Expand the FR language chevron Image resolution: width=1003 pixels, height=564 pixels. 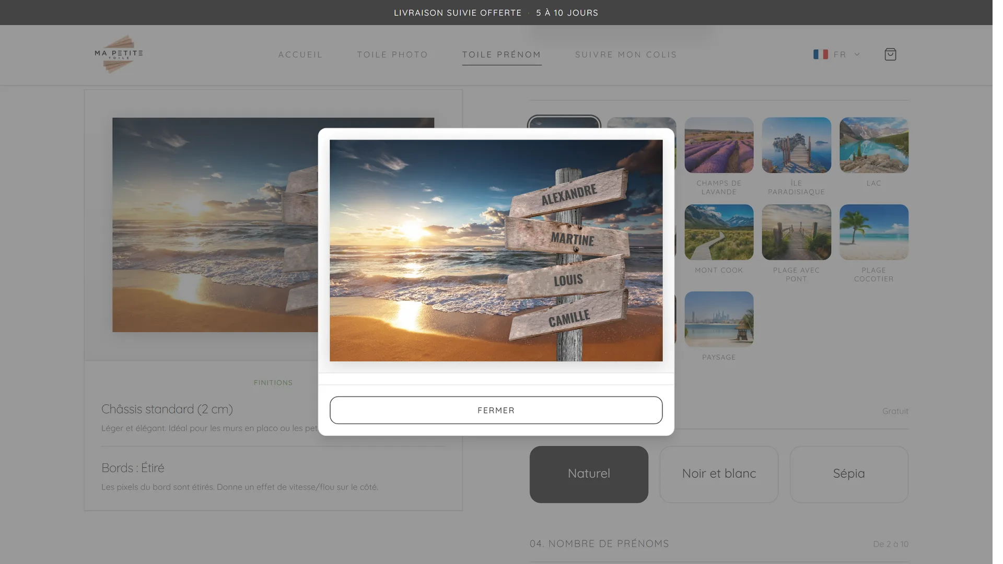[857, 54]
